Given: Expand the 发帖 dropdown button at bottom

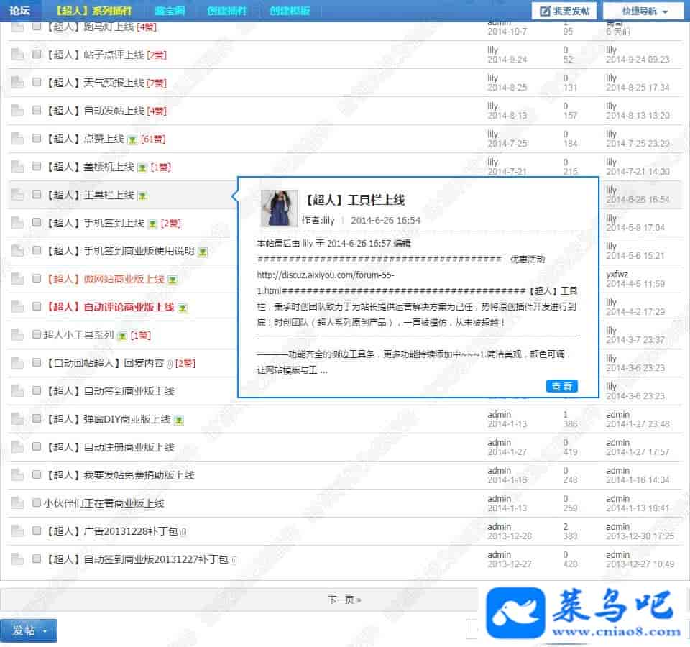Looking at the screenshot, I should [29, 630].
